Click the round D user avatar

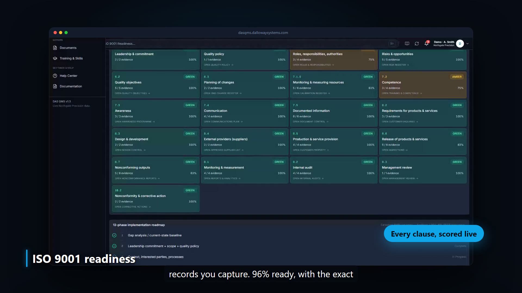point(460,43)
